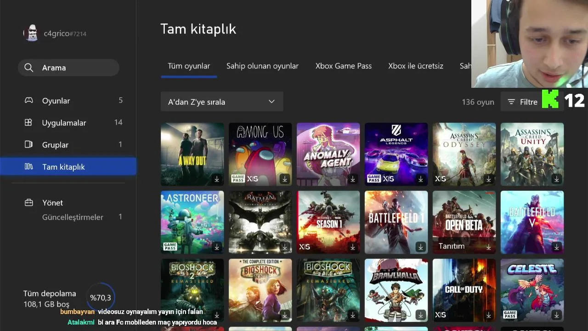Image resolution: width=588 pixels, height=331 pixels.
Task: Open Brawlhalla game tile
Action: (x=396, y=290)
